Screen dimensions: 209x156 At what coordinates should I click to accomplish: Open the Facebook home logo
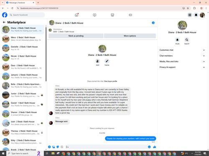tap(5, 15)
